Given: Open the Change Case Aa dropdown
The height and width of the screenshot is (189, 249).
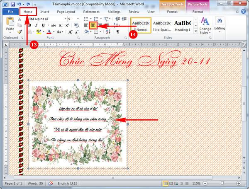Looking at the screenshot, I should (60, 32).
